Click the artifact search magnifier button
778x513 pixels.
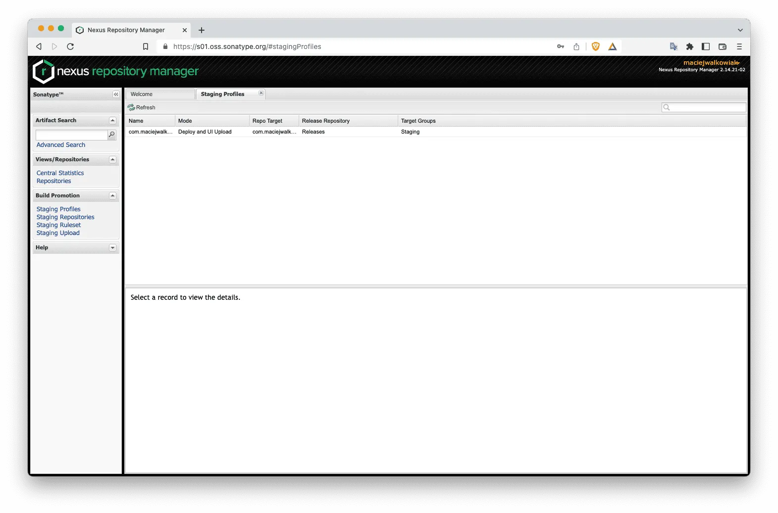[x=112, y=135]
